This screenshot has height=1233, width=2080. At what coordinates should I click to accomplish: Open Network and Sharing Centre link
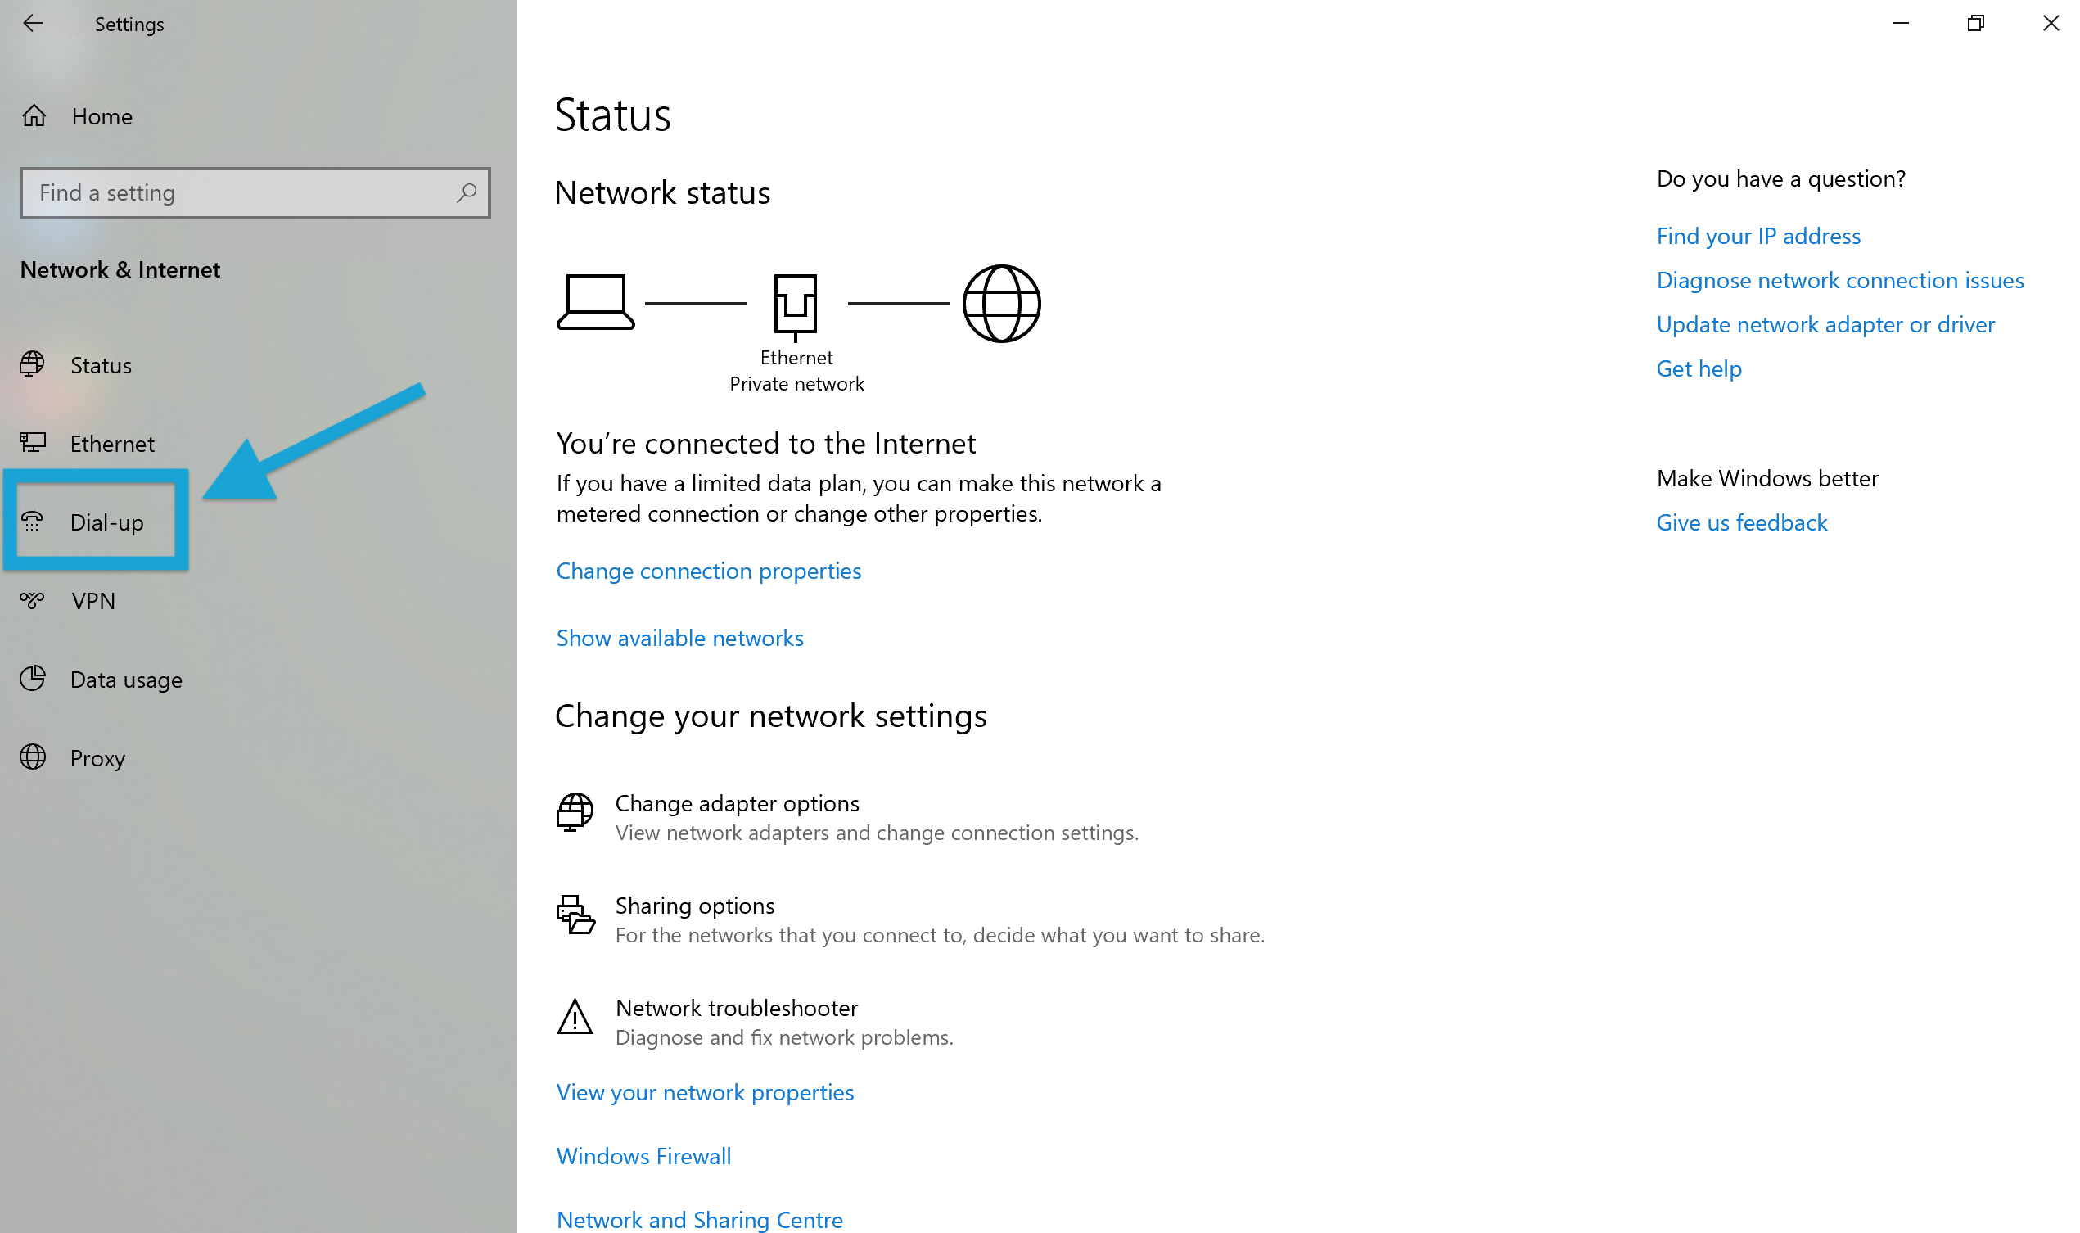699,1219
